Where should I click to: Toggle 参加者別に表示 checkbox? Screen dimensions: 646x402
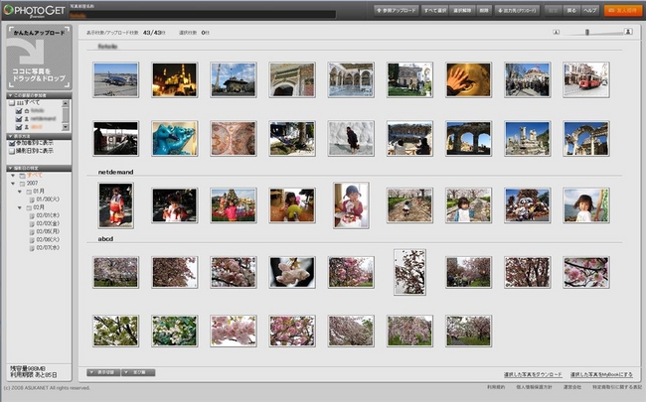[12, 143]
